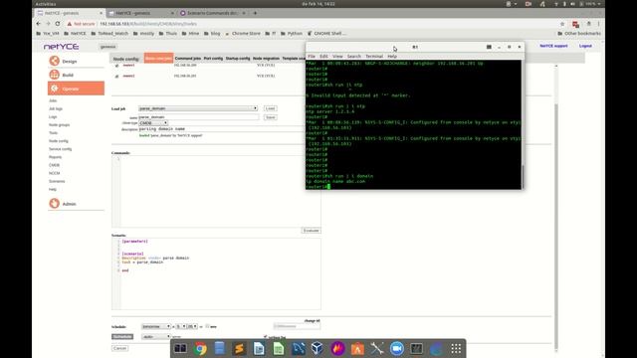
Task: Click the Cancel button
Action: 119,348
